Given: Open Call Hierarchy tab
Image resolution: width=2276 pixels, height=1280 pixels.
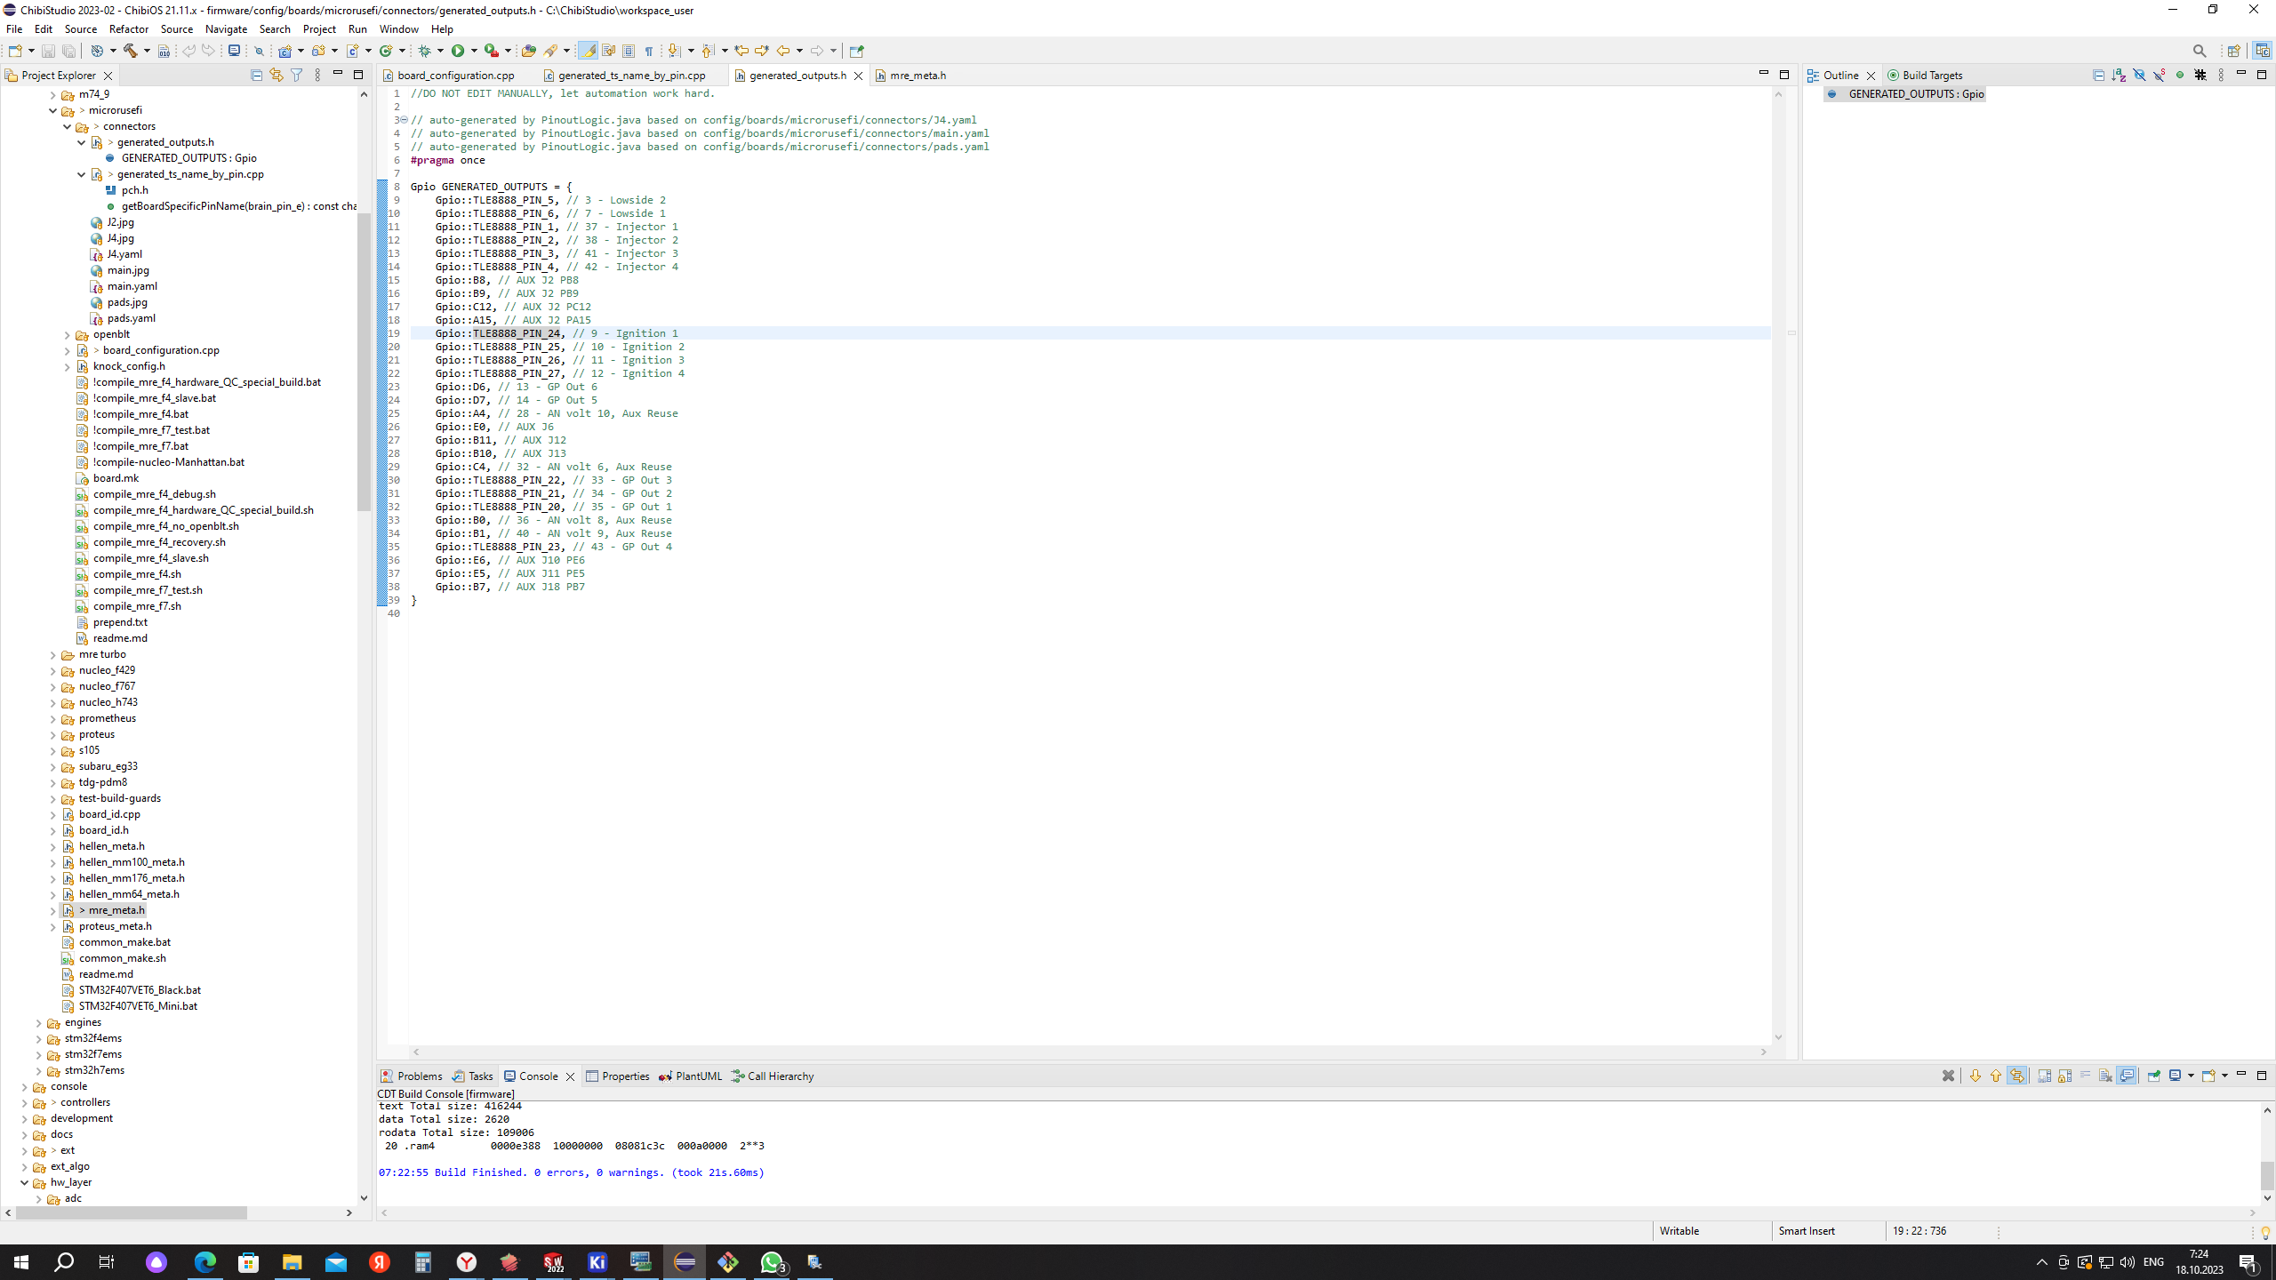Looking at the screenshot, I should [773, 1076].
